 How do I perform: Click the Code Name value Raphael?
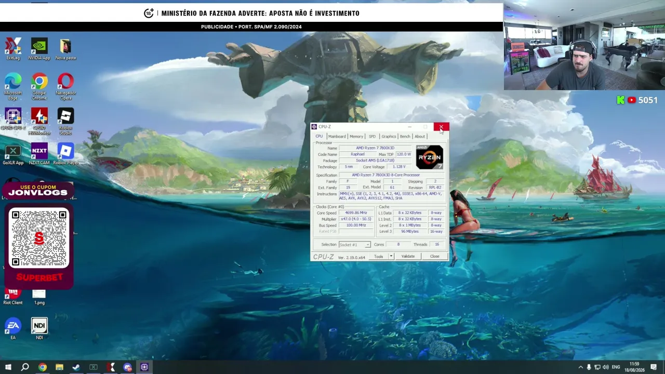pos(357,154)
